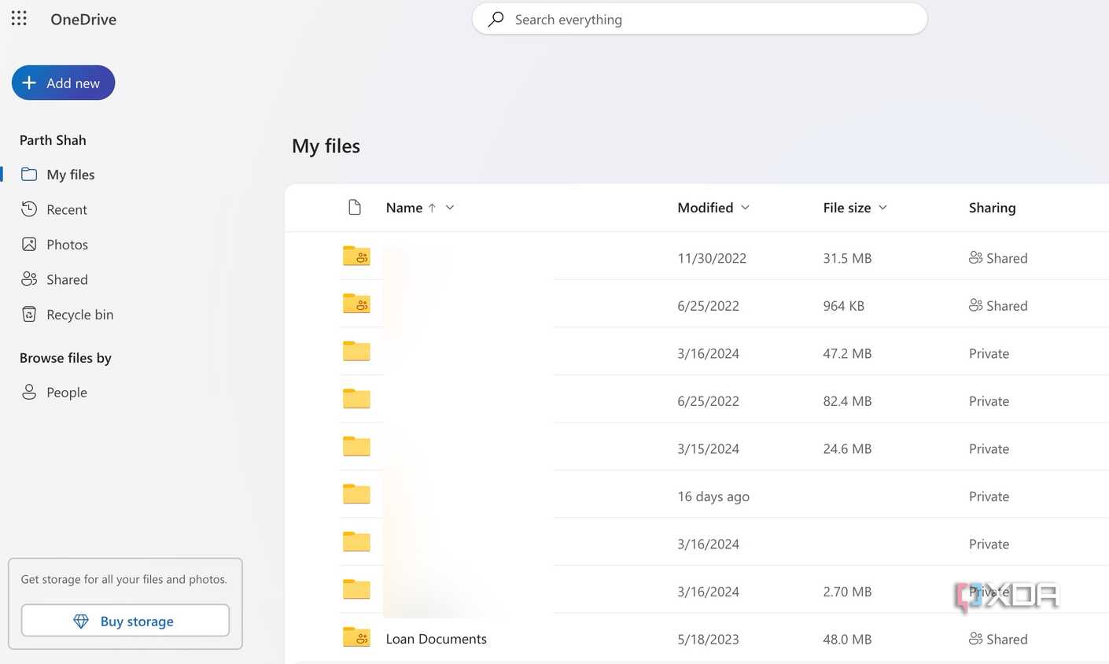Image resolution: width=1109 pixels, height=664 pixels.
Task: Click the 16 days ago date
Action: click(x=713, y=496)
